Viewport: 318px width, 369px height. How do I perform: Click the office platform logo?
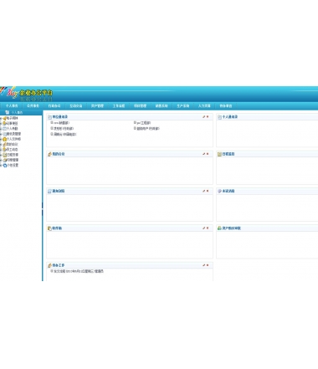27,94
